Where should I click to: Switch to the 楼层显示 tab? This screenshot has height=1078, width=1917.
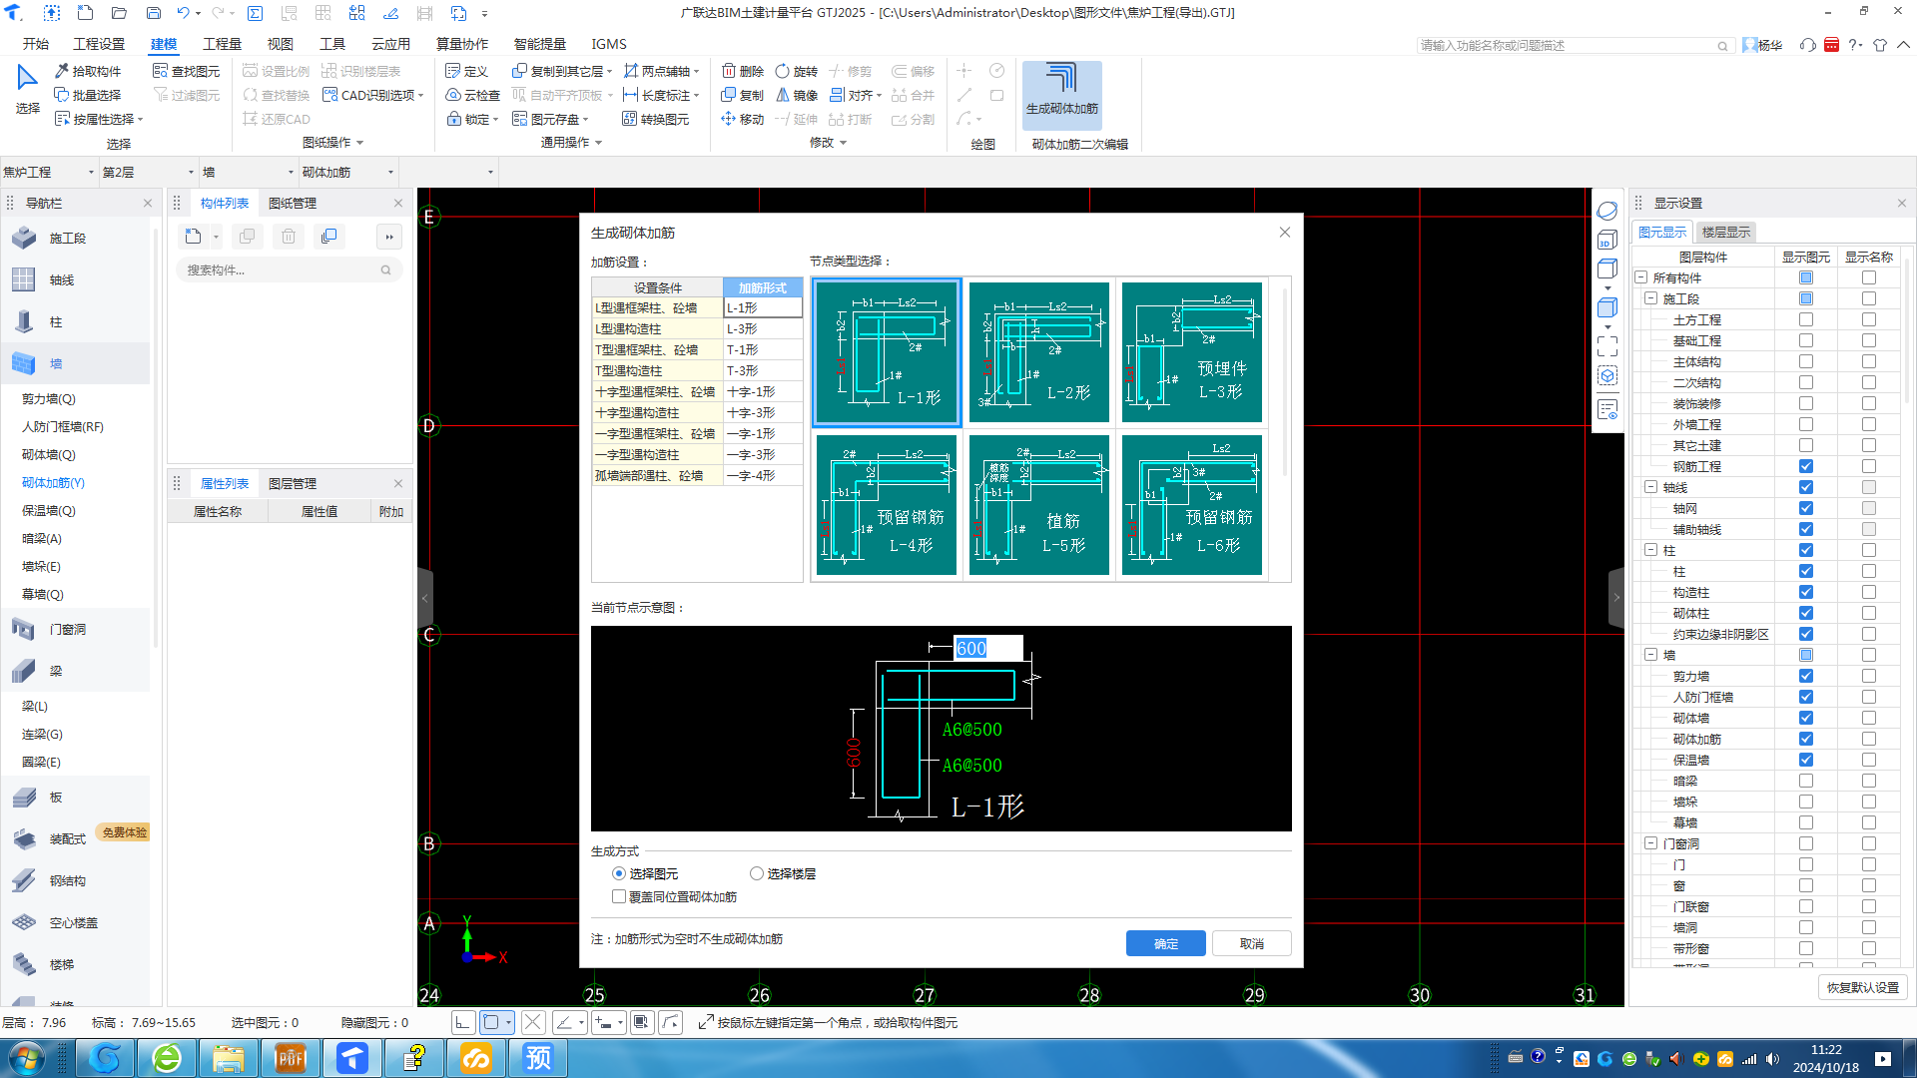pos(1725,232)
